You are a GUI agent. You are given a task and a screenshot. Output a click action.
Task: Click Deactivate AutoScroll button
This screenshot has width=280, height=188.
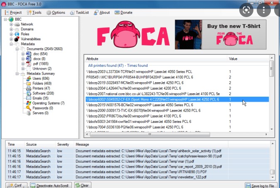[51, 185]
